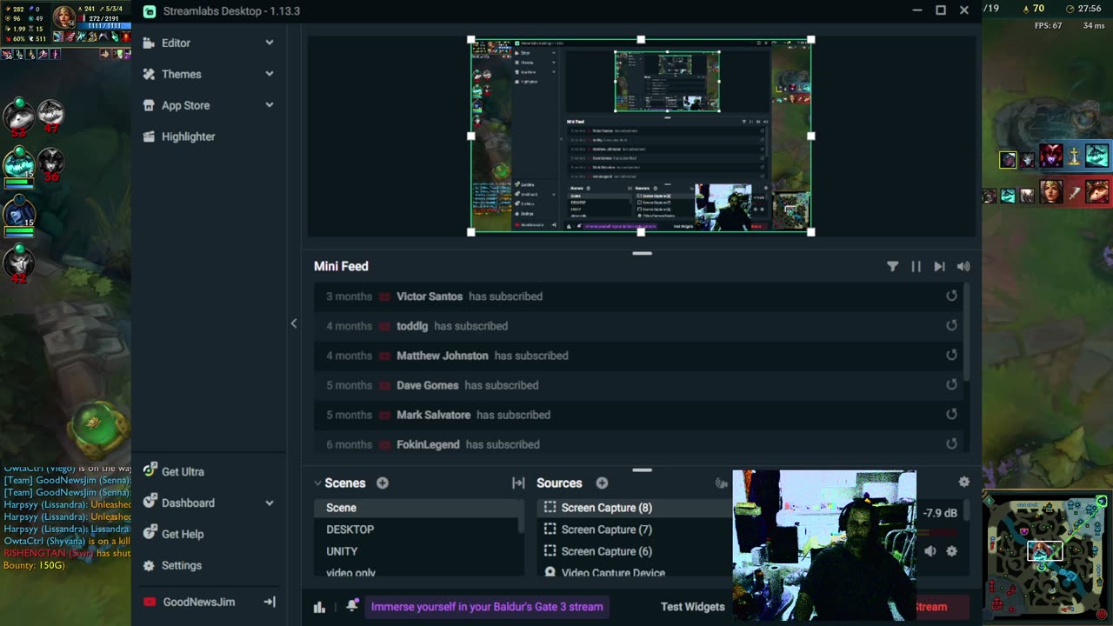Skip the alert using the Mini Feed next icon

coord(939,266)
